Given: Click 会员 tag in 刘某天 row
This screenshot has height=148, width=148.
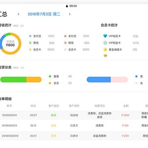Looking at the screenshot, I should [x=53, y=125].
